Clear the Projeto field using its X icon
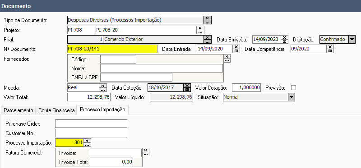Screen dimensions: 361x168 click(x=200, y=28)
